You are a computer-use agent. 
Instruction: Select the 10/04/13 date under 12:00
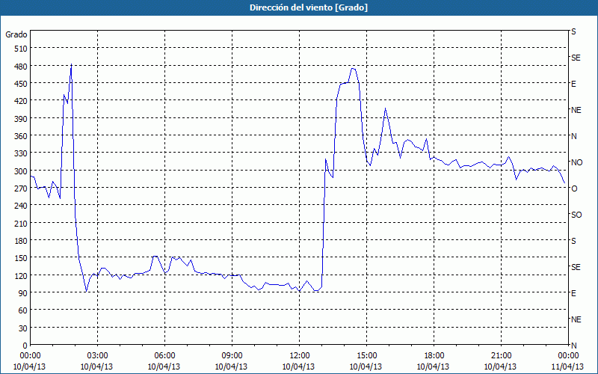pos(298,367)
